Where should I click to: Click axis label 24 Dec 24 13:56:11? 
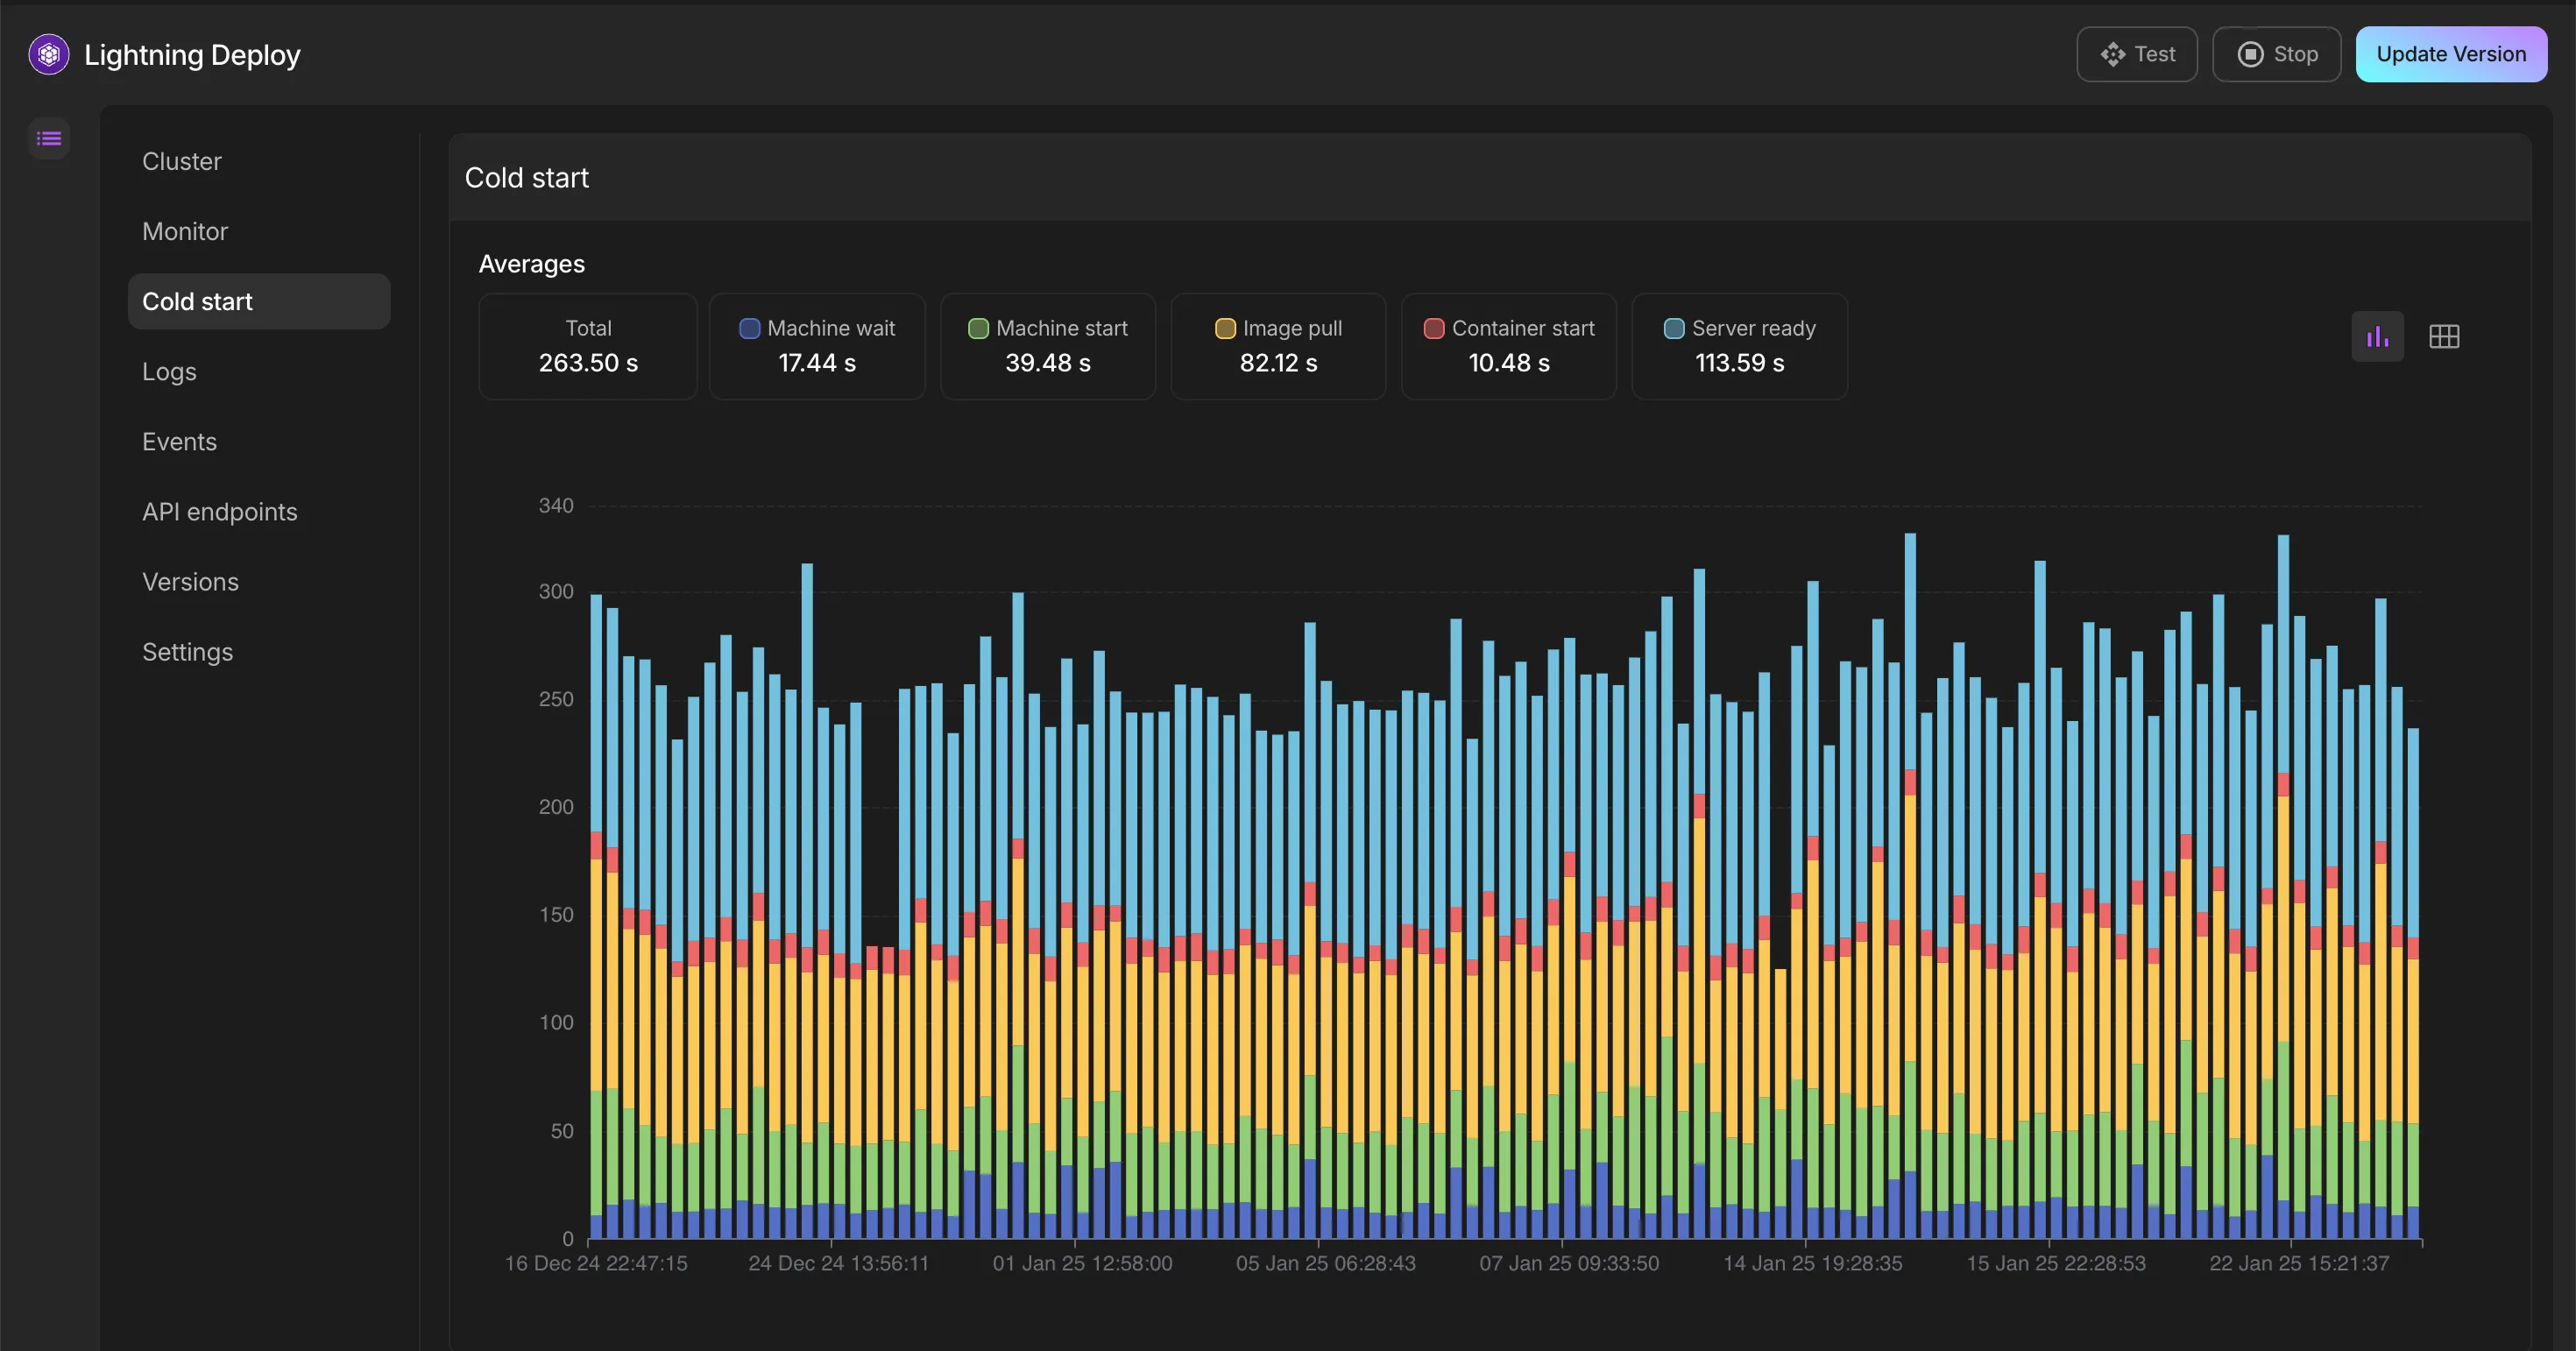click(839, 1263)
